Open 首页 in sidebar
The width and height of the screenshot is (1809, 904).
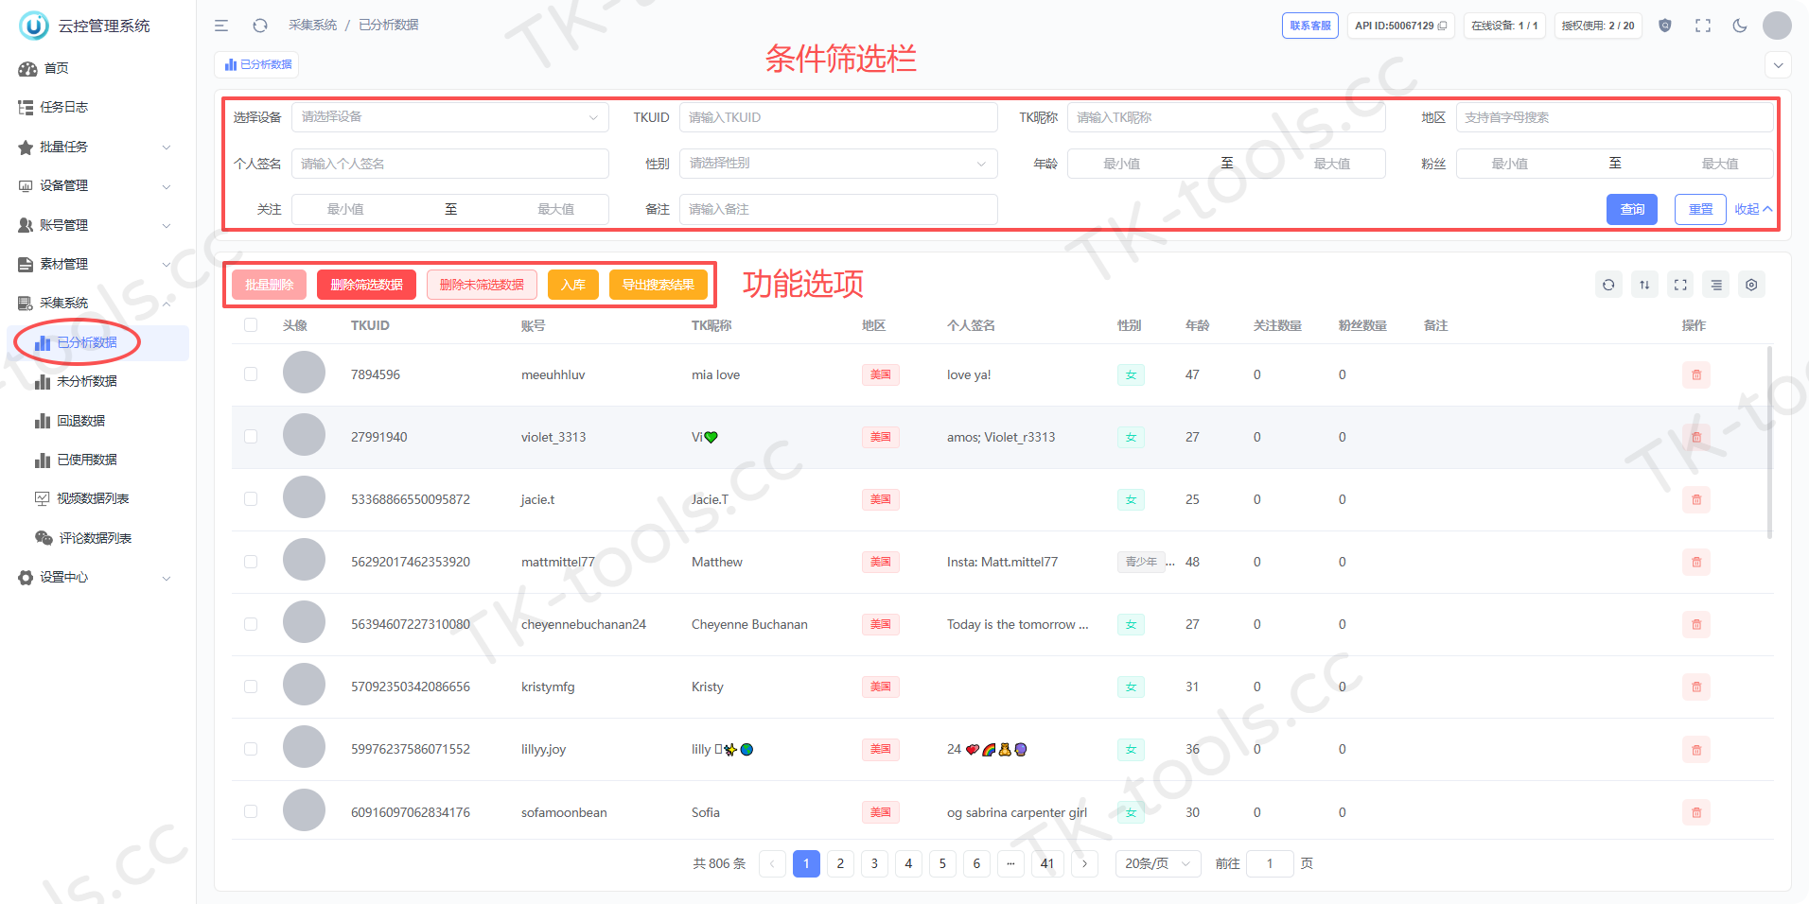tap(97, 68)
